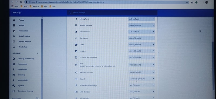Click the address bar URL

pyautogui.click(x=71, y=2)
